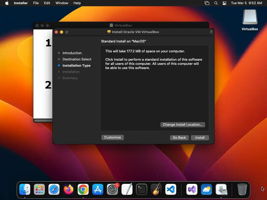The height and width of the screenshot is (200, 267).
Task: Open the Trash in the Dock
Action: click(242, 189)
